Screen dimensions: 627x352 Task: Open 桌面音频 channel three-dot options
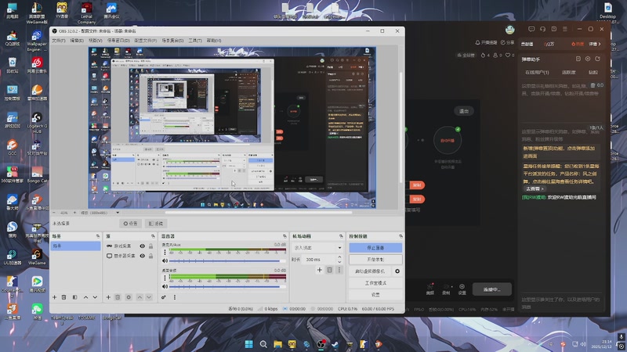pos(165,278)
